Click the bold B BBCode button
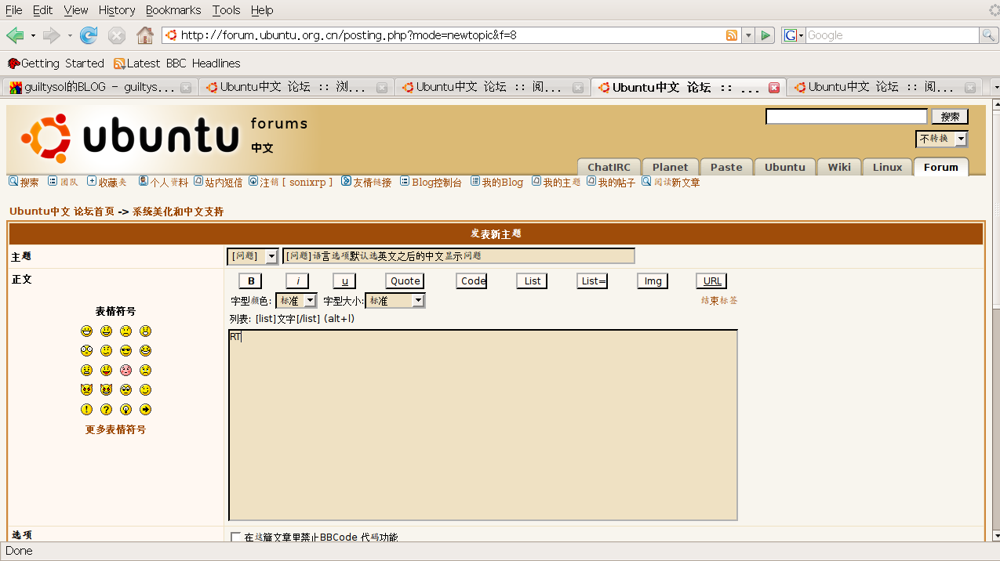 tap(250, 281)
